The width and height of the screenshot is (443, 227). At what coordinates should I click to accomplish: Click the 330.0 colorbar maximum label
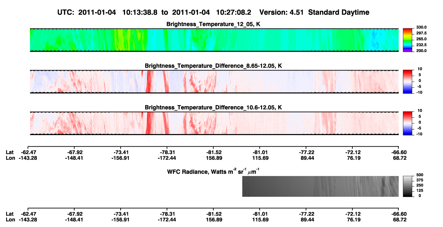coord(421,28)
